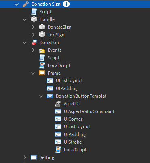Select the Script label under Events
Image resolution: width=150 pixels, height=163 pixels.
(x=53, y=58)
